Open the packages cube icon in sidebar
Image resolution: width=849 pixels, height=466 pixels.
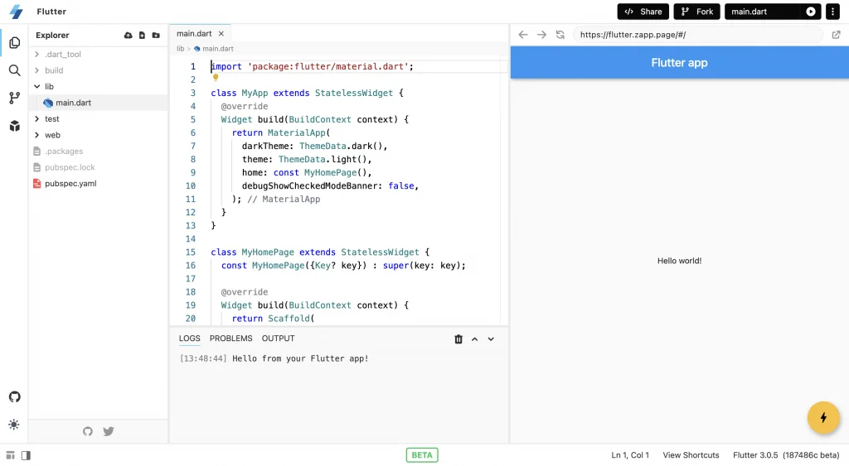[x=14, y=126]
